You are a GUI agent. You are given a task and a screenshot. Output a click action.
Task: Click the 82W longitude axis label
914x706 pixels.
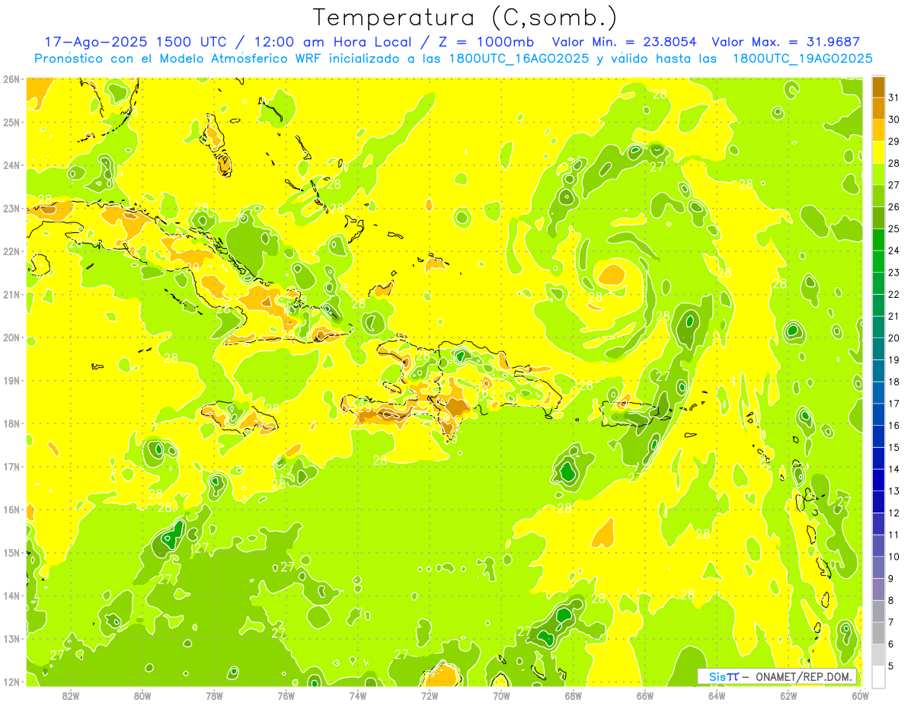pos(71,695)
